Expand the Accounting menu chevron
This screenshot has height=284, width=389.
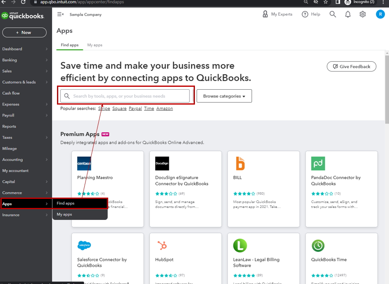[x=47, y=160]
